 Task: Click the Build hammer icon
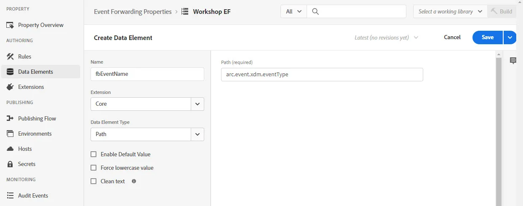[494, 12]
